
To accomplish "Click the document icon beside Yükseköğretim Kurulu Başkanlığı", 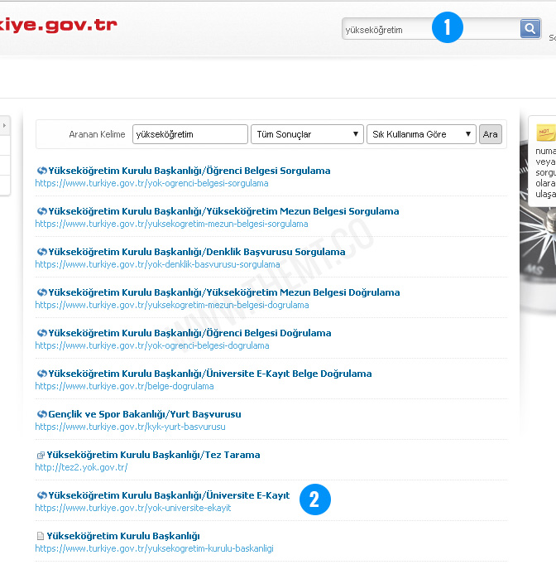I will (x=41, y=537).
